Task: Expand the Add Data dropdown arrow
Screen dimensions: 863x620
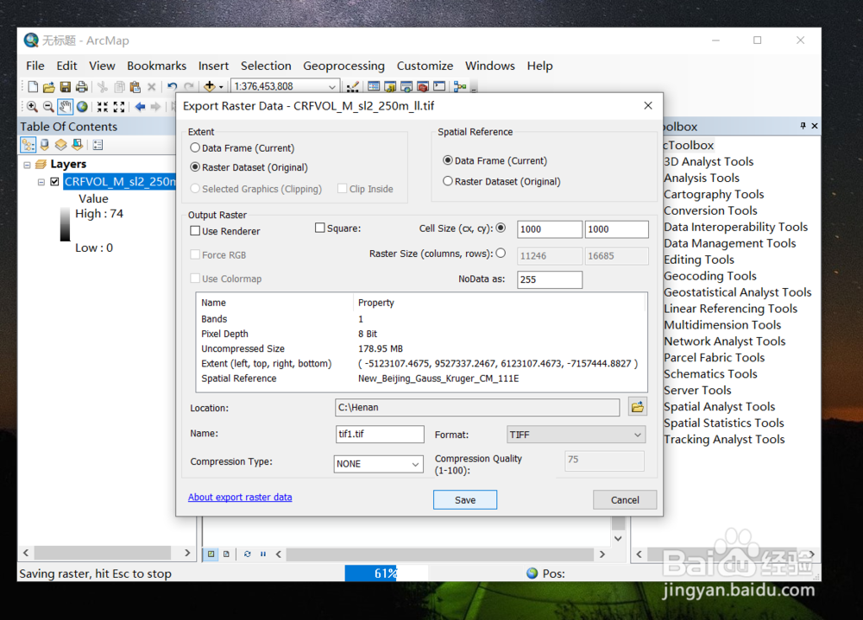Action: click(221, 87)
